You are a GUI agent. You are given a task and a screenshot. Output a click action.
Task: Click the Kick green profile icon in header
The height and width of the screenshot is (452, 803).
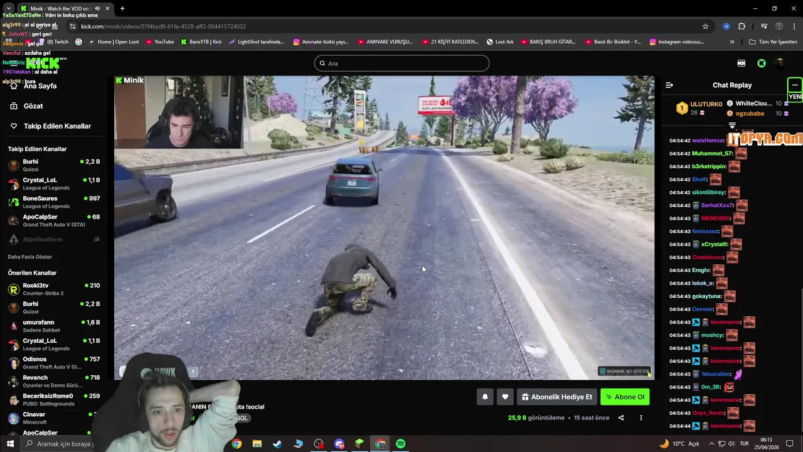coord(761,63)
